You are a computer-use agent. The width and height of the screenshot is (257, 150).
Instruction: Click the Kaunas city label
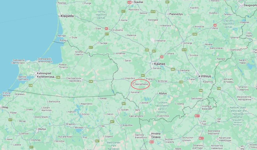point(160,64)
